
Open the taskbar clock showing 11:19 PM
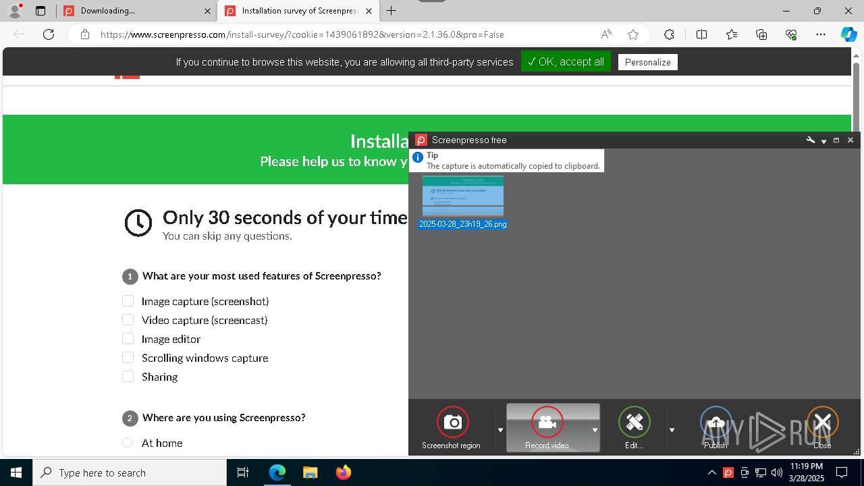(807, 473)
